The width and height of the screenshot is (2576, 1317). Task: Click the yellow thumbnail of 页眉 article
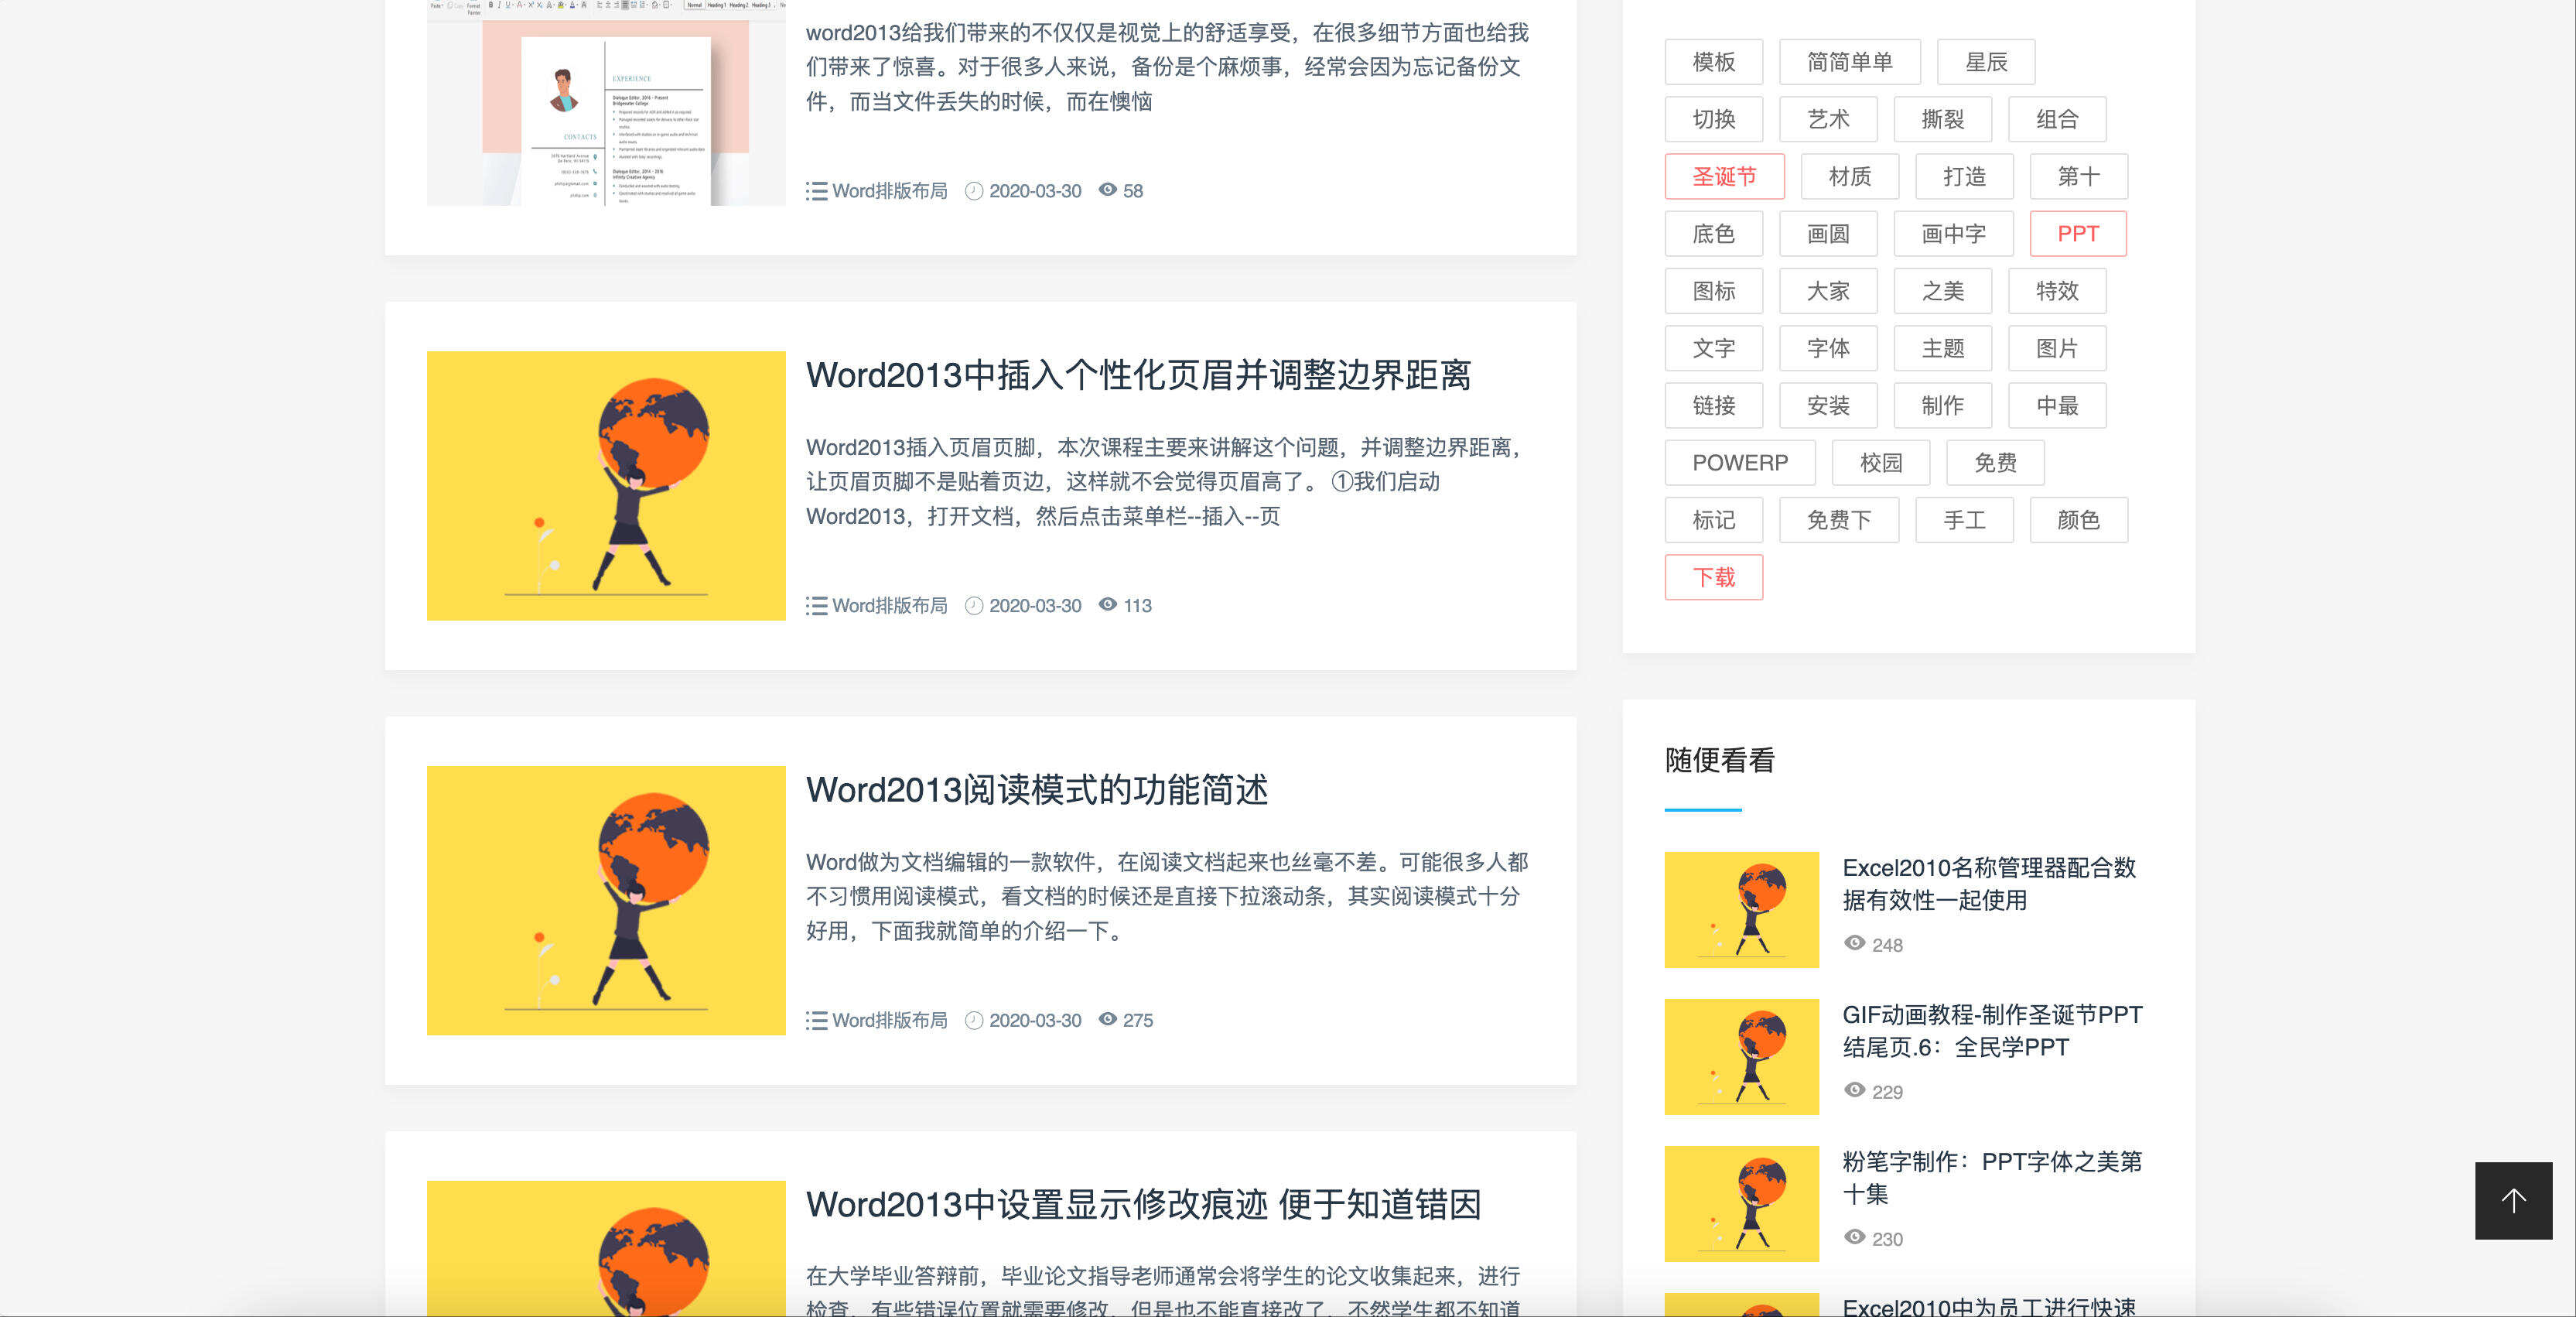coord(606,486)
